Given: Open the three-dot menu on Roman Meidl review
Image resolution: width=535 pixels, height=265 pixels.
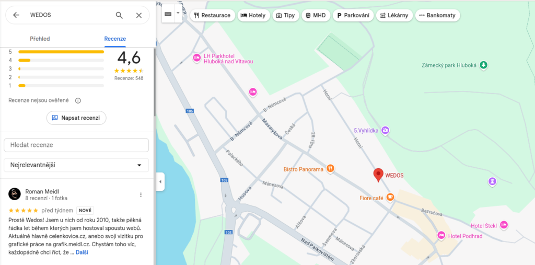Looking at the screenshot, I should pyautogui.click(x=141, y=194).
